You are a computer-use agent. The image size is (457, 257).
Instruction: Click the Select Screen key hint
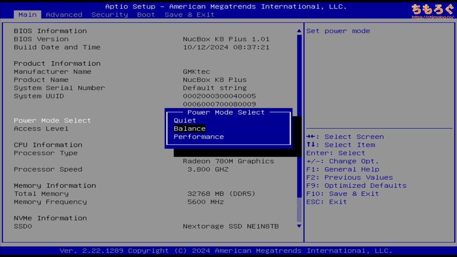[345, 137]
